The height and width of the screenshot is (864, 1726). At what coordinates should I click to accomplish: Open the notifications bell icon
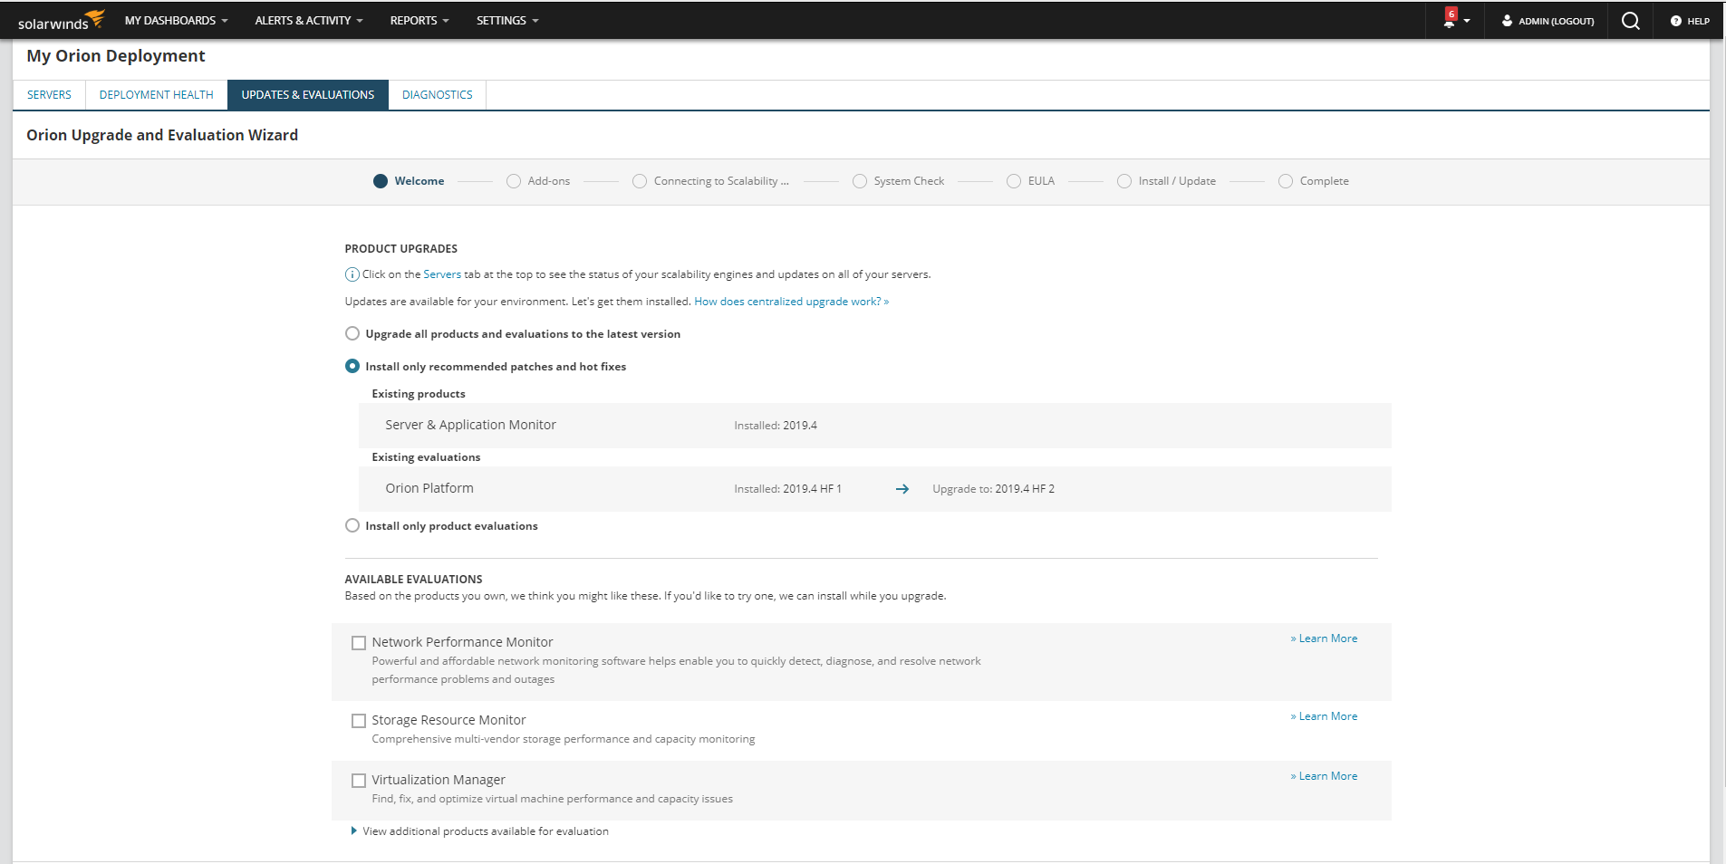pos(1450,21)
